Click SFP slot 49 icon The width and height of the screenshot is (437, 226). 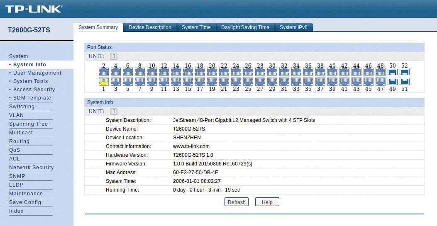(x=393, y=82)
